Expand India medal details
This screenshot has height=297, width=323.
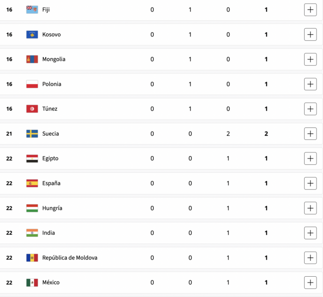click(x=310, y=233)
